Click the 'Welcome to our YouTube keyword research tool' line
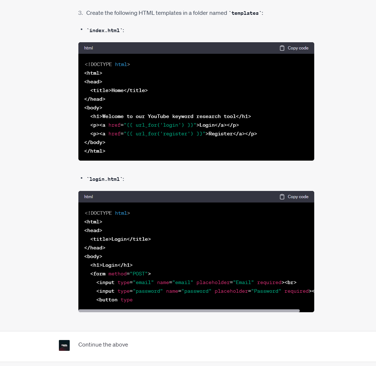Viewport: 376px width, 366px height. pyautogui.click(x=170, y=116)
